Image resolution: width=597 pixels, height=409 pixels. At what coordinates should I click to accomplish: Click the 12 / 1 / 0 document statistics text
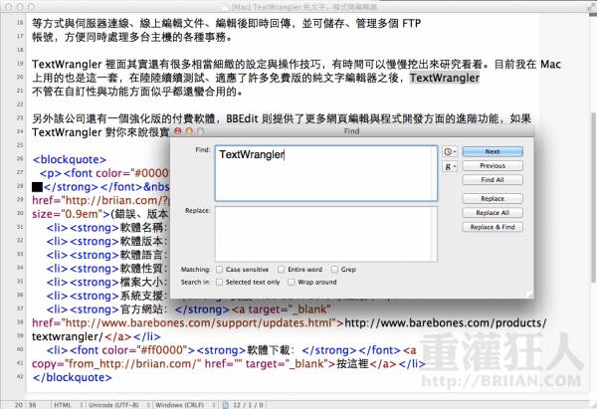coord(248,405)
